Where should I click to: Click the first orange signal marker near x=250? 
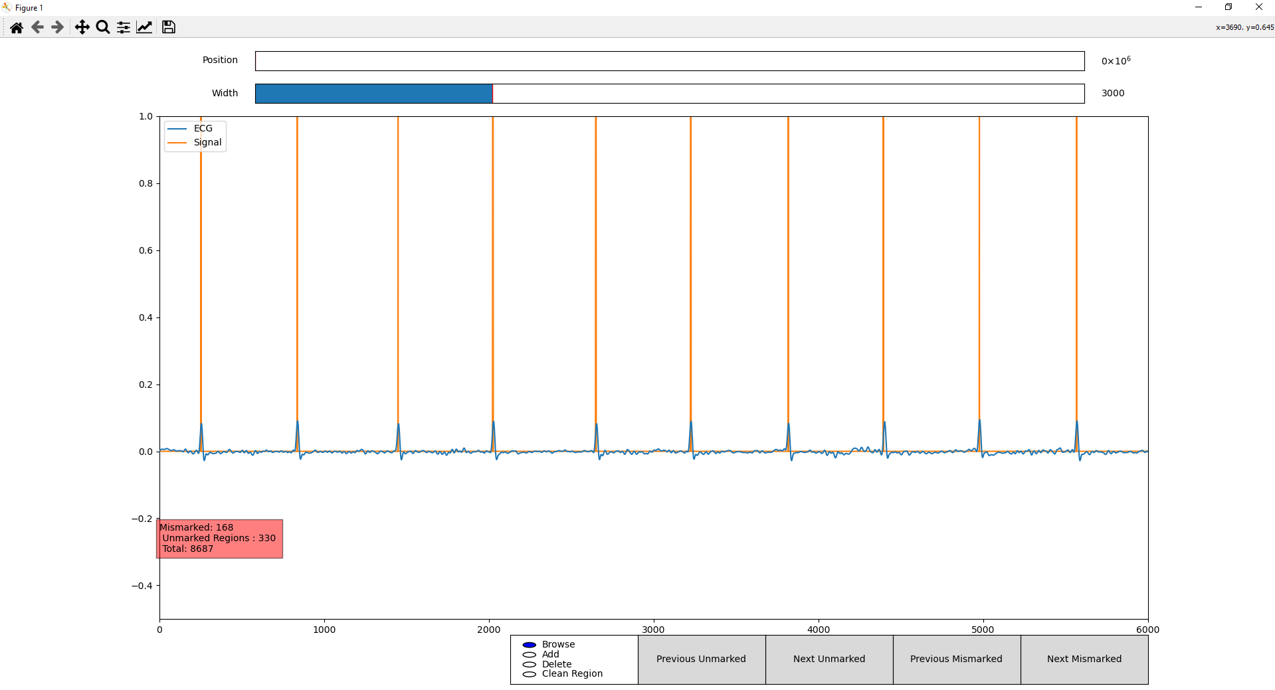[201, 266]
